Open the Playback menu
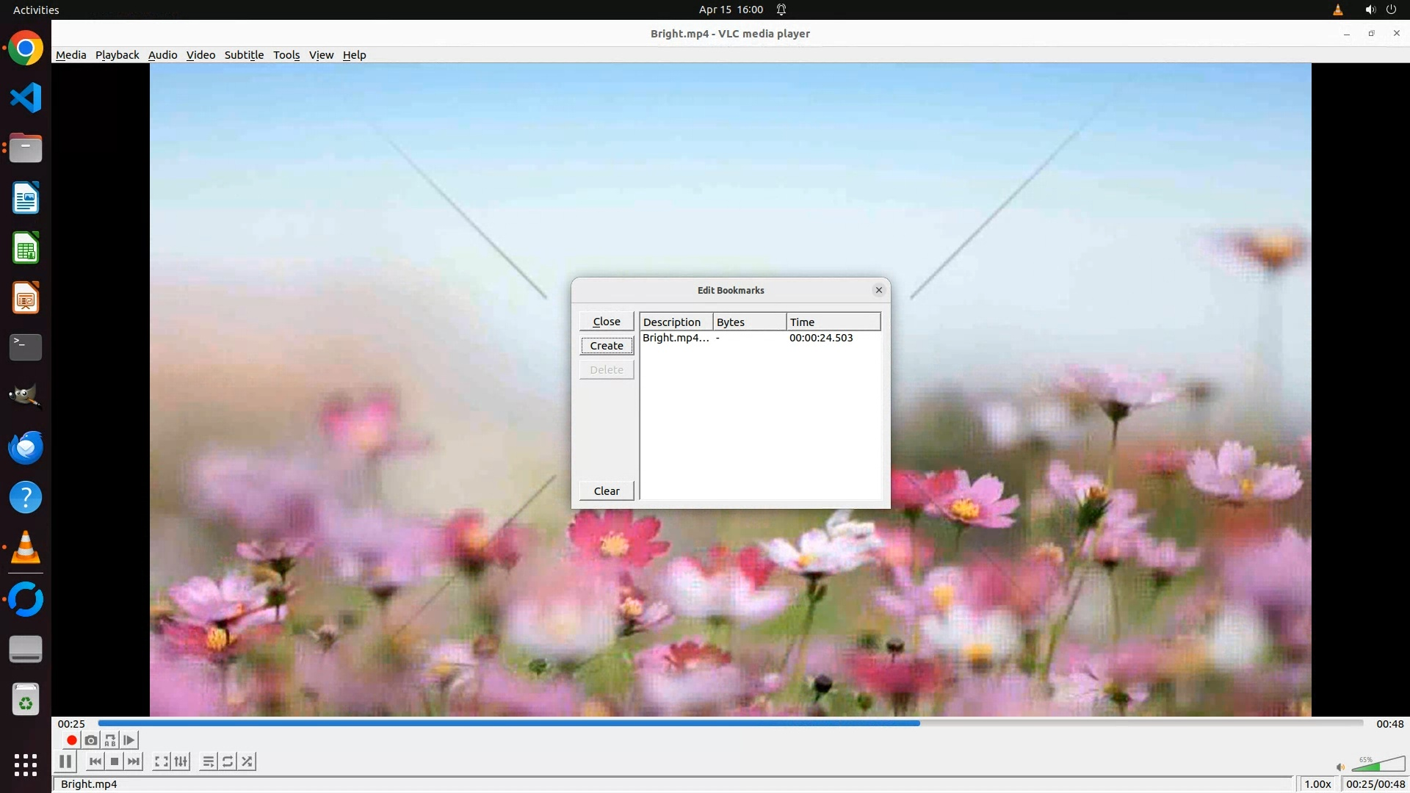 117,55
